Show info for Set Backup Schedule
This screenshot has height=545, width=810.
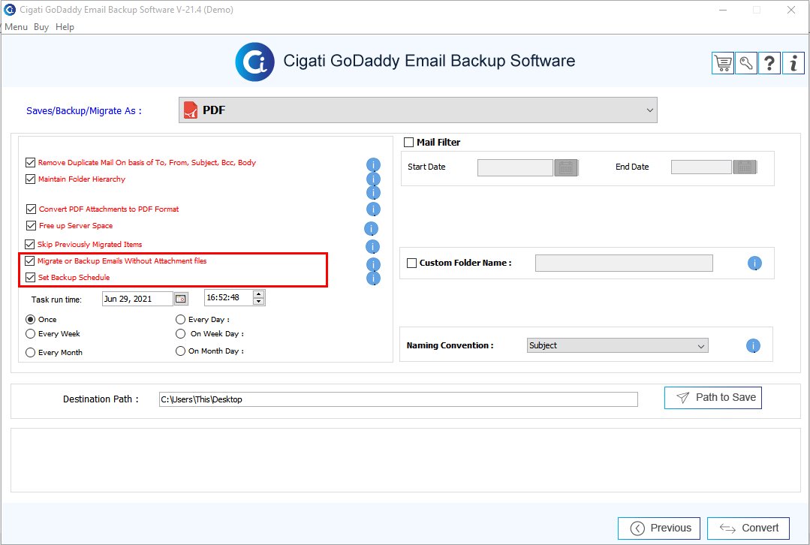pos(374,279)
